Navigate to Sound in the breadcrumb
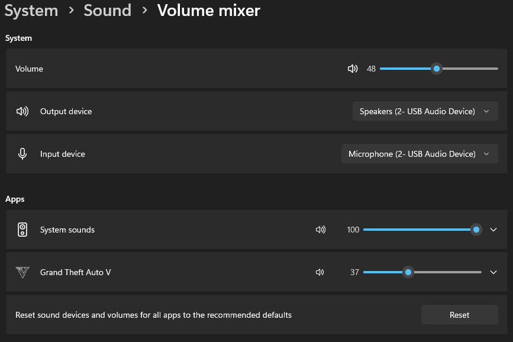This screenshot has height=342, width=513. pyautogui.click(x=107, y=11)
